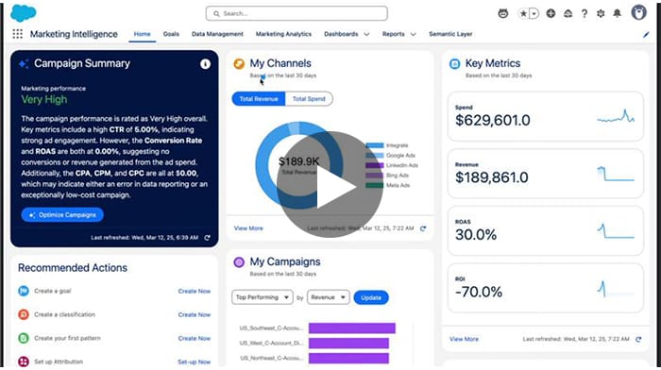661x370 pixels.
Task: Click the Campaign Summary info icon
Action: pos(205,63)
